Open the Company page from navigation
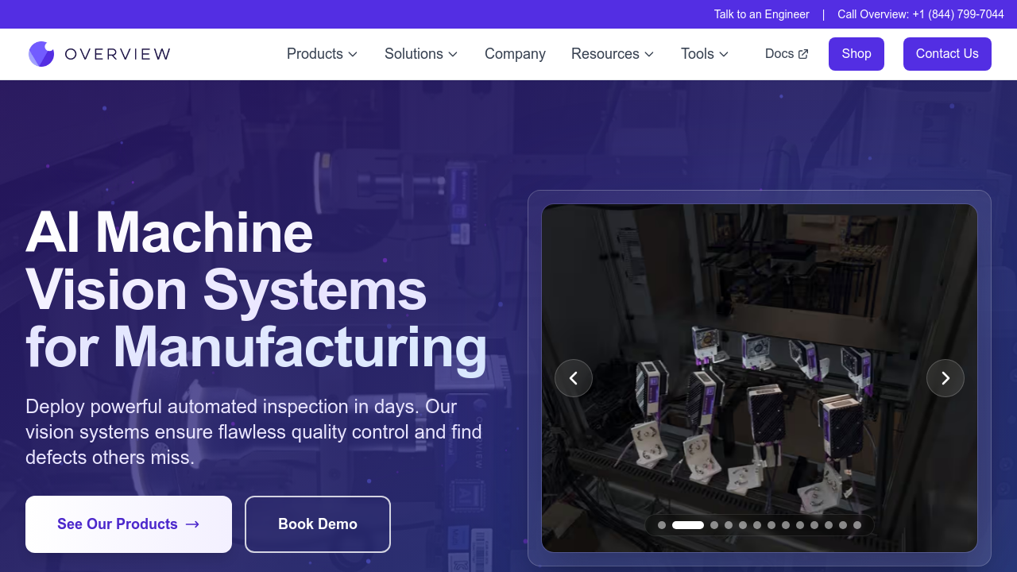Viewport: 1017px width, 572px height. (515, 54)
